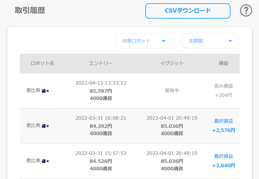259x179 pixels.
Task: Click the arrow on 対象ロボット selector
Action: (163, 41)
